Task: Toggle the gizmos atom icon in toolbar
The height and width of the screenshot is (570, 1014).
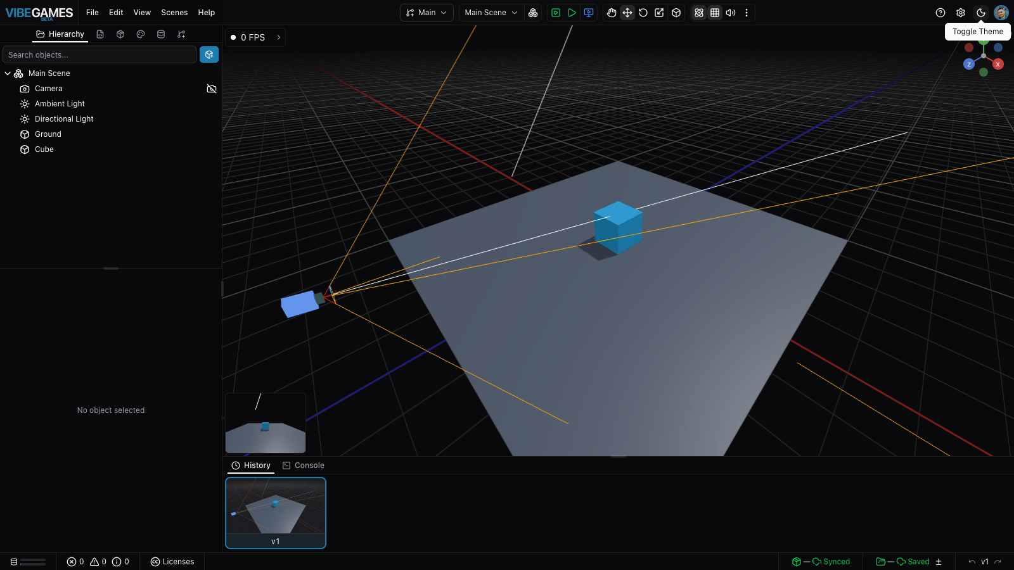Action: click(699, 13)
